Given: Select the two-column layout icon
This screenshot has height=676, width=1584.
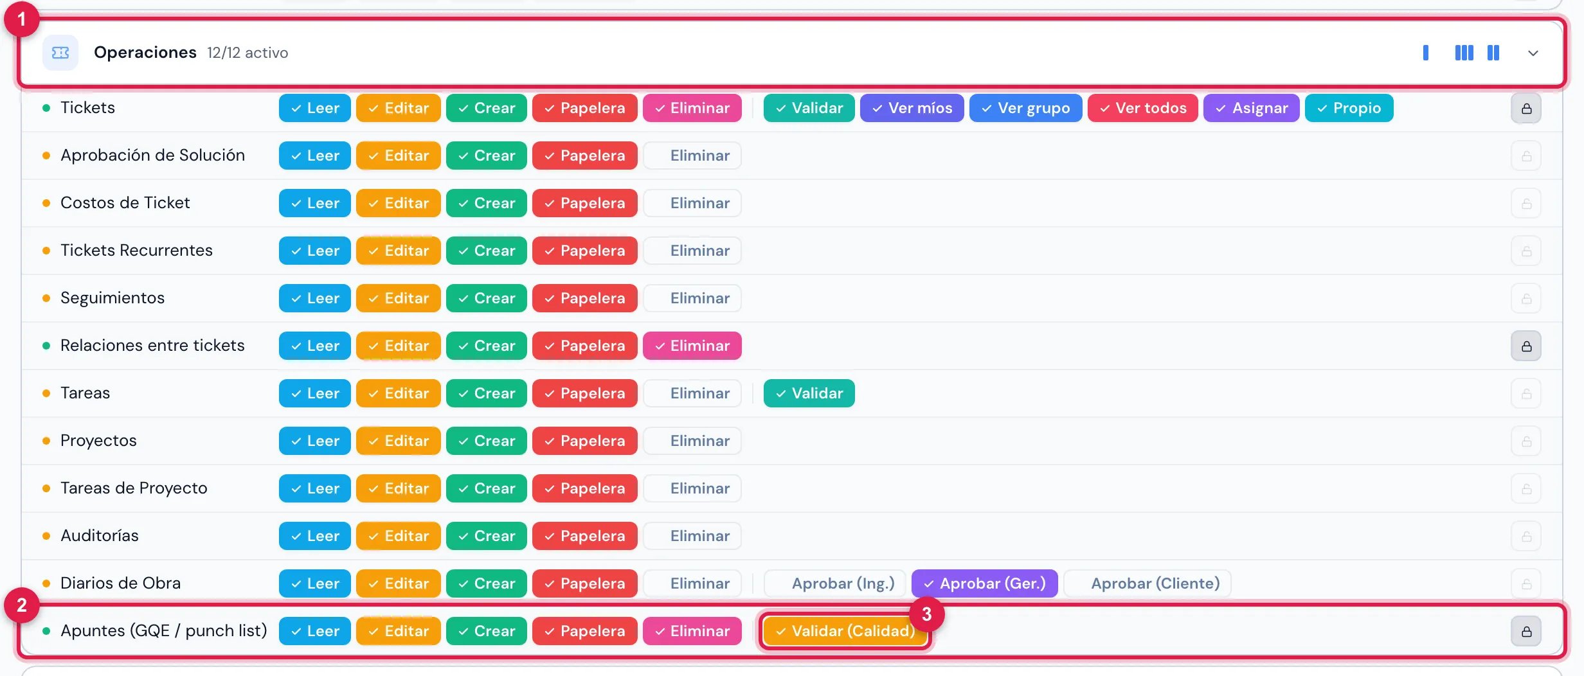Looking at the screenshot, I should [1493, 53].
